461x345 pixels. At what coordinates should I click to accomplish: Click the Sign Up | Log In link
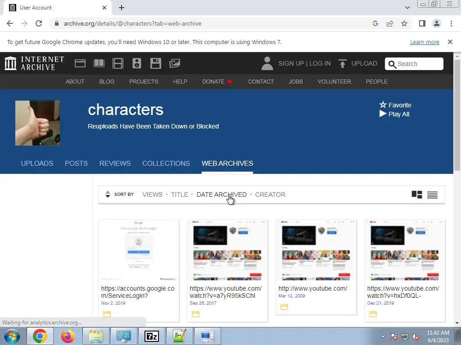pyautogui.click(x=304, y=63)
